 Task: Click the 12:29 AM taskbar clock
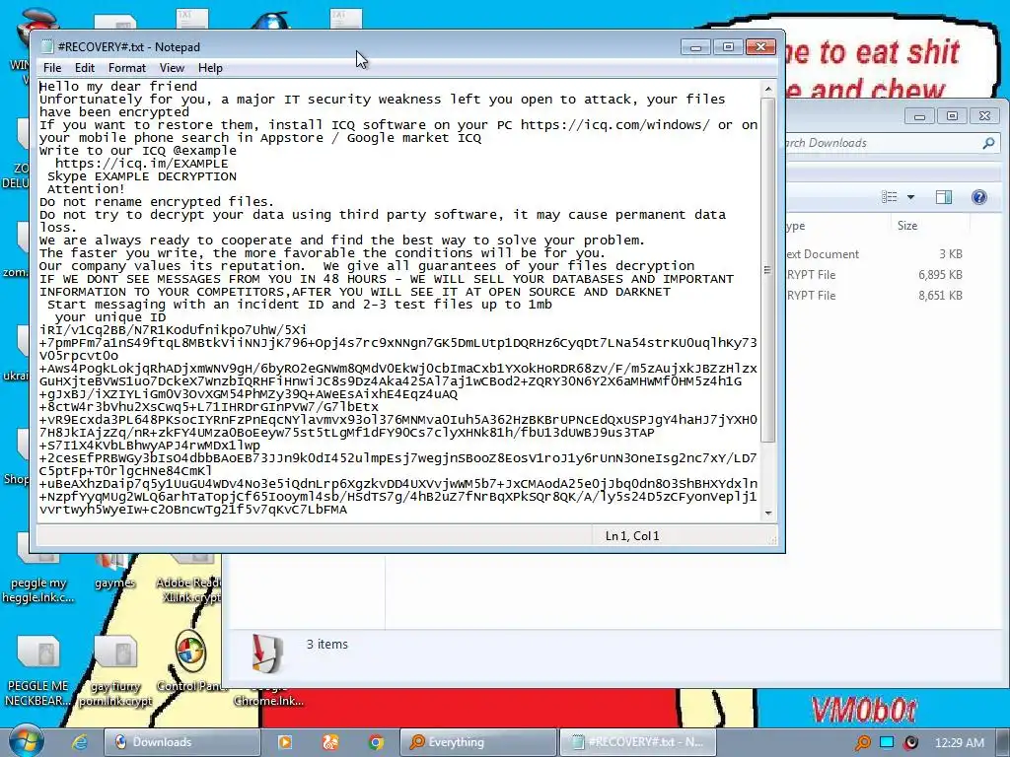click(960, 743)
